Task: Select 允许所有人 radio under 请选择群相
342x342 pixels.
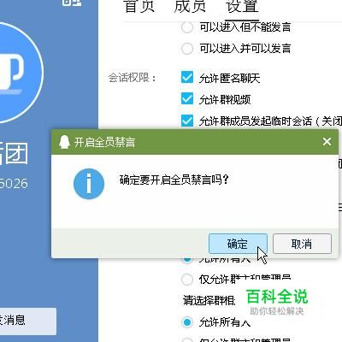Action: click(x=187, y=322)
